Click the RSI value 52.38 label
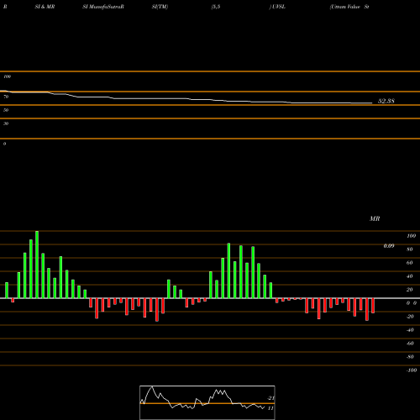 click(386, 101)
